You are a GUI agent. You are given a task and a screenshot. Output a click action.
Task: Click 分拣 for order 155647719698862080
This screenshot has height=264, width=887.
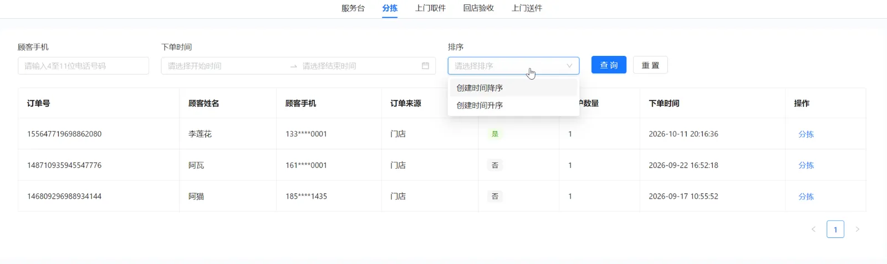(x=806, y=134)
